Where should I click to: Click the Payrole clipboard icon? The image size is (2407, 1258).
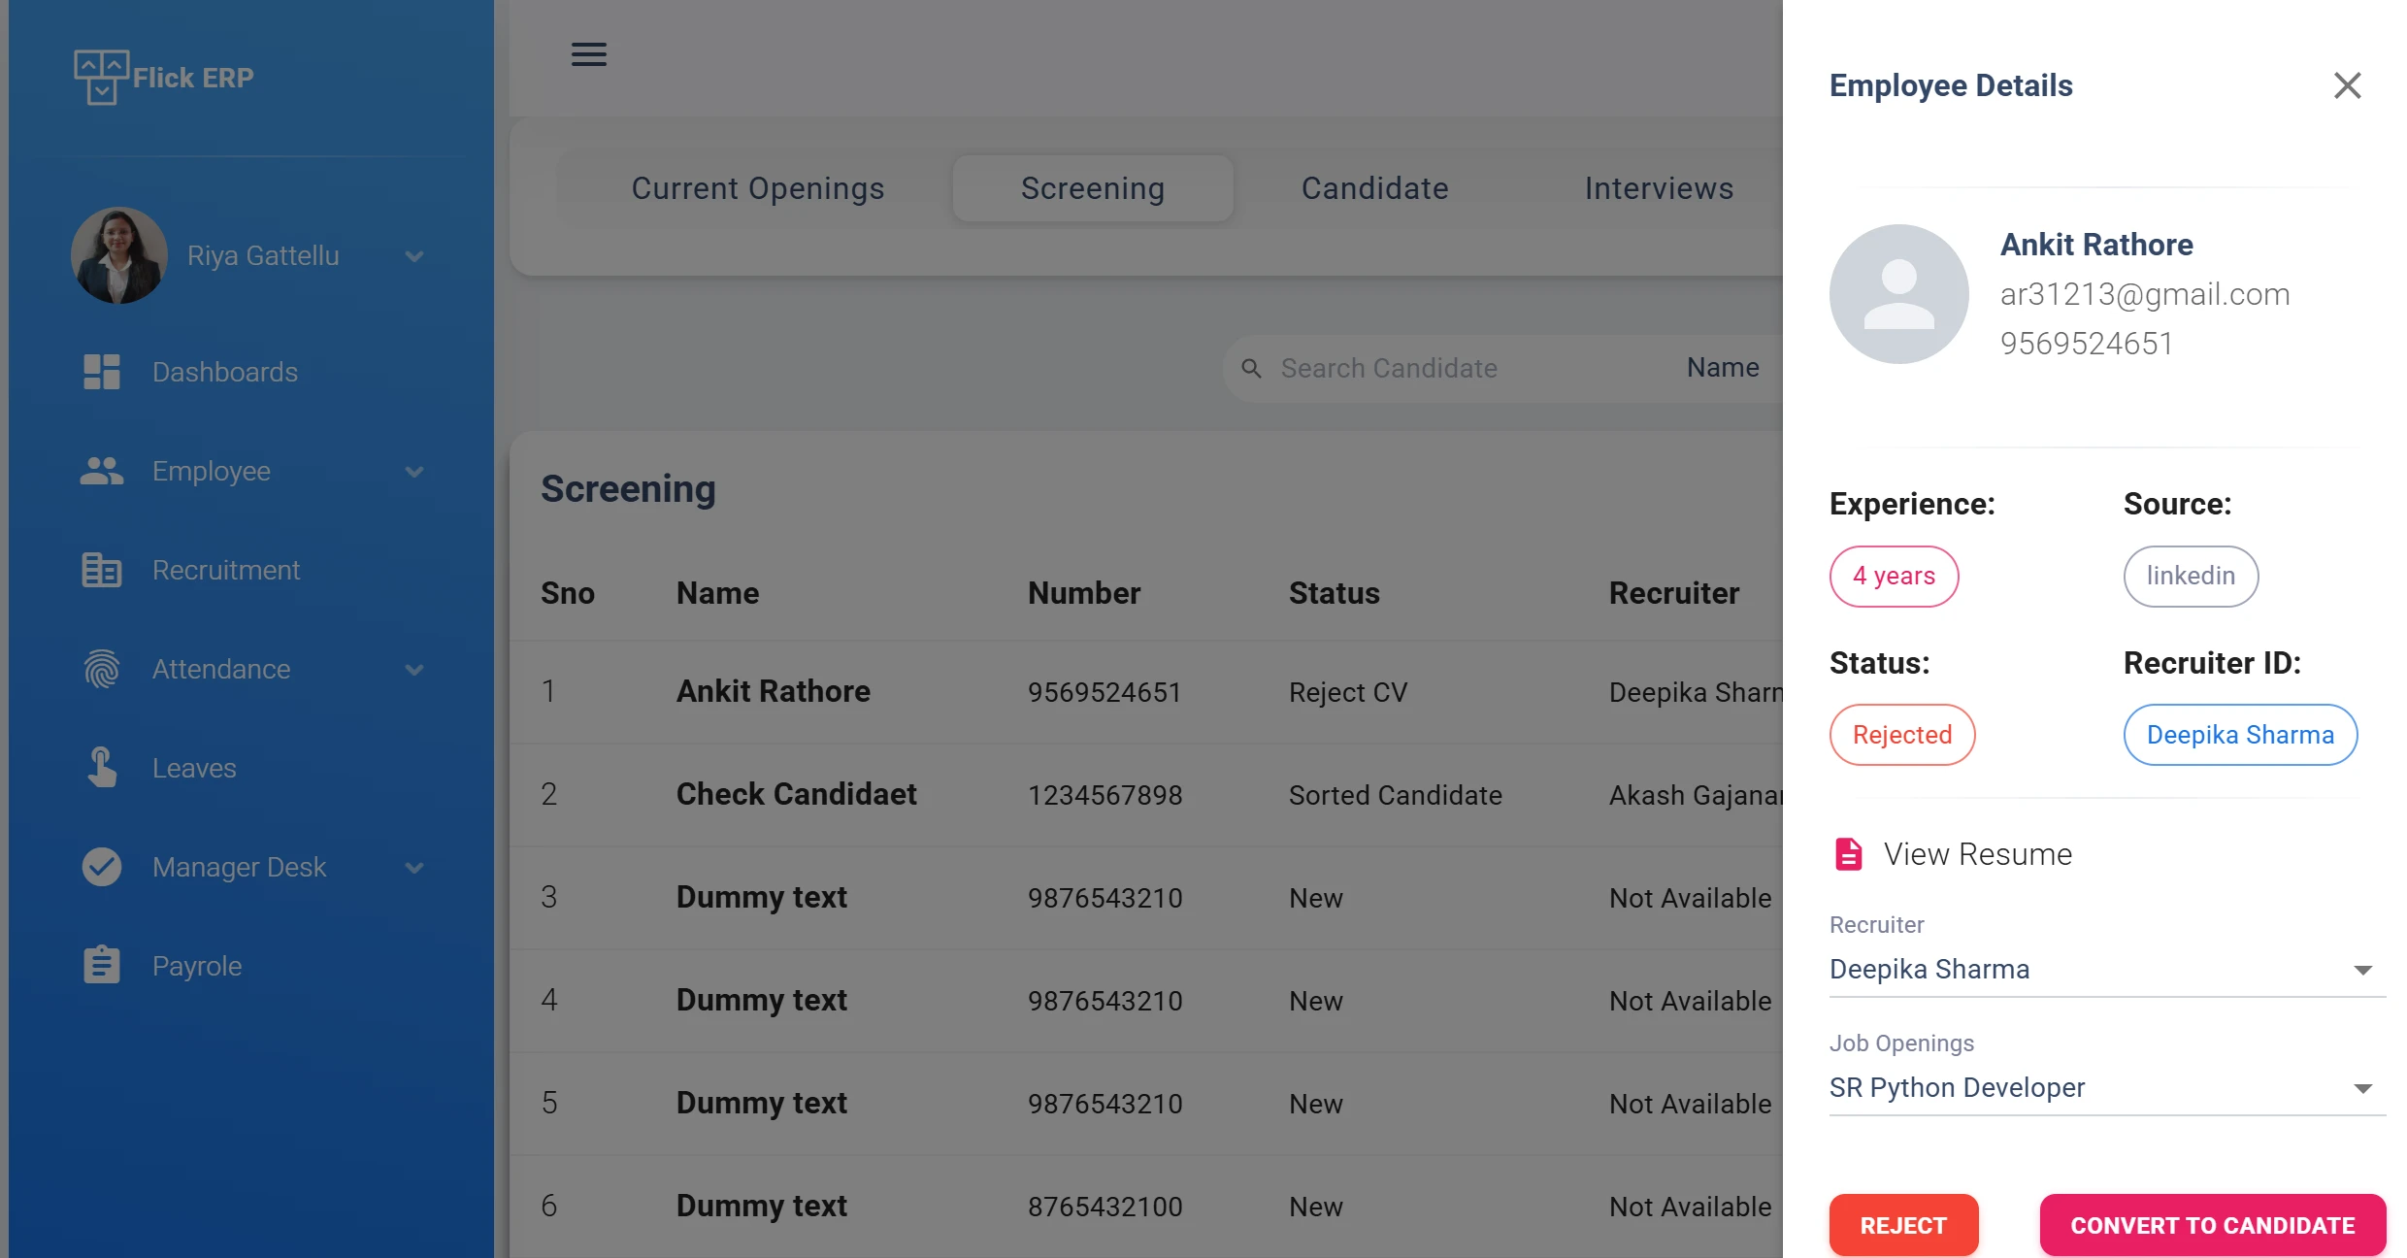[101, 966]
